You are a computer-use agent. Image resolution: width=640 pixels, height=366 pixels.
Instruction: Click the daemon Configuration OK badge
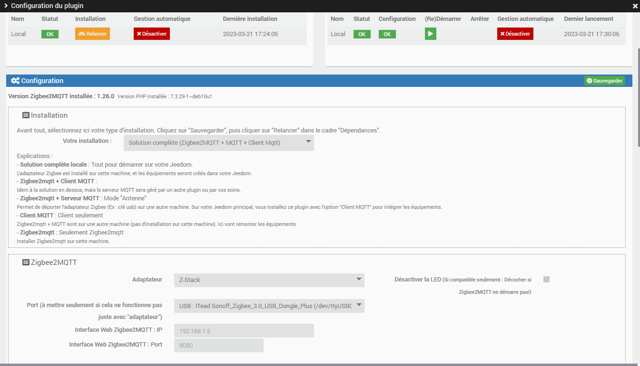[x=387, y=34]
